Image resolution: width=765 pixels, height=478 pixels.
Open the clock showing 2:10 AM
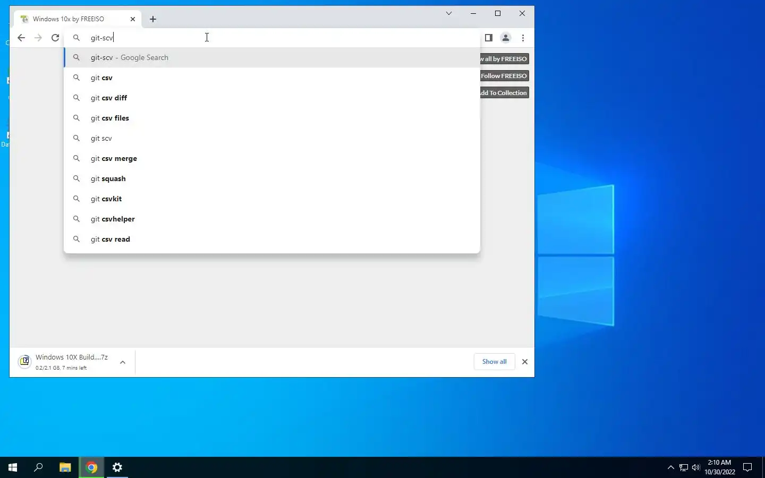[x=720, y=467]
